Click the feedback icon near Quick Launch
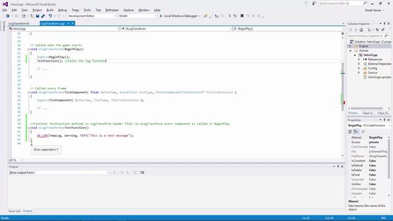 click(x=314, y=3)
